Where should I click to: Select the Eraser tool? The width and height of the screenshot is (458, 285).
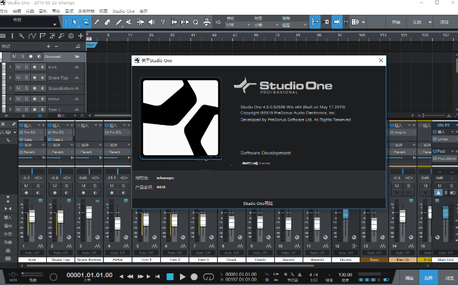[108, 22]
